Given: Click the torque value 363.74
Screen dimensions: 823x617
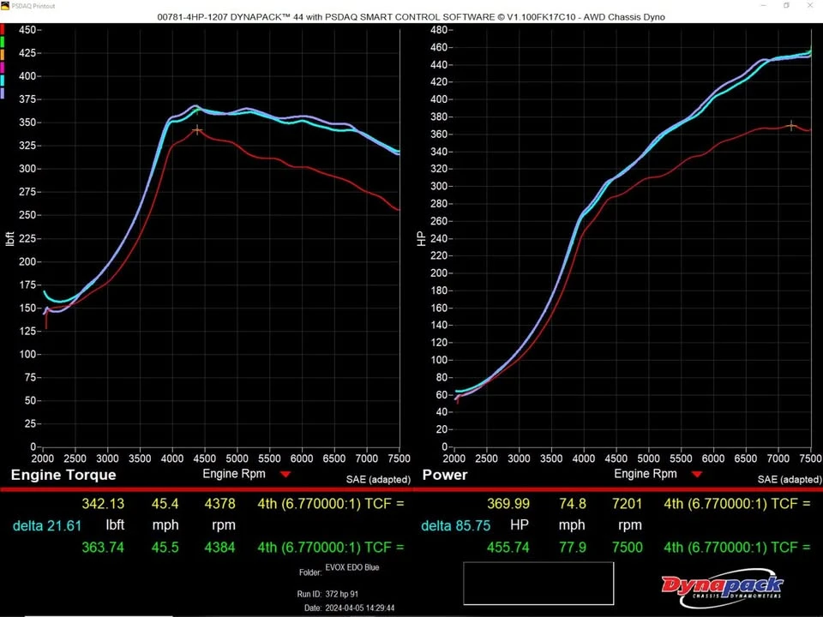Looking at the screenshot, I should click(103, 548).
